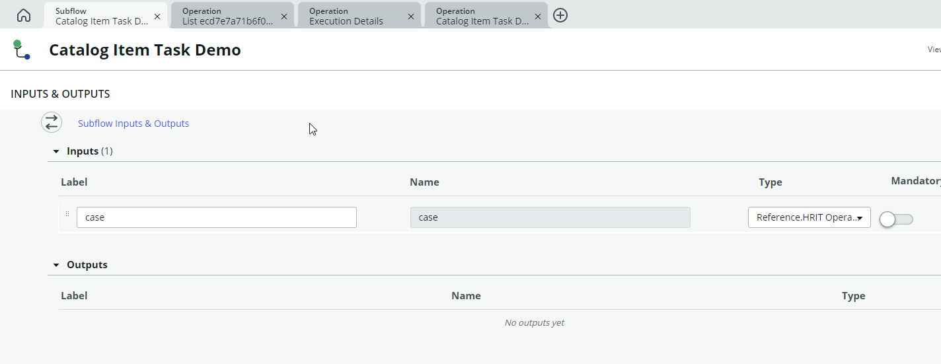Close the List ecd7e7a71b6f0 tab
The height and width of the screenshot is (364, 941).
point(283,16)
